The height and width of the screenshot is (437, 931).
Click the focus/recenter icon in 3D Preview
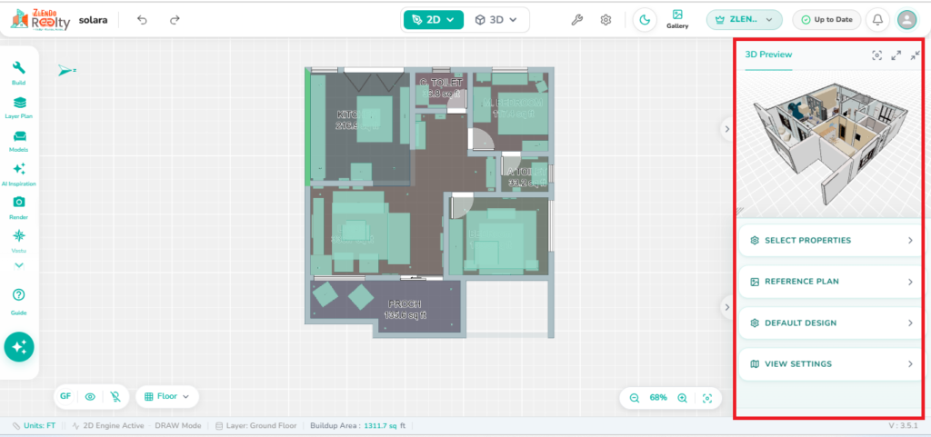(877, 55)
